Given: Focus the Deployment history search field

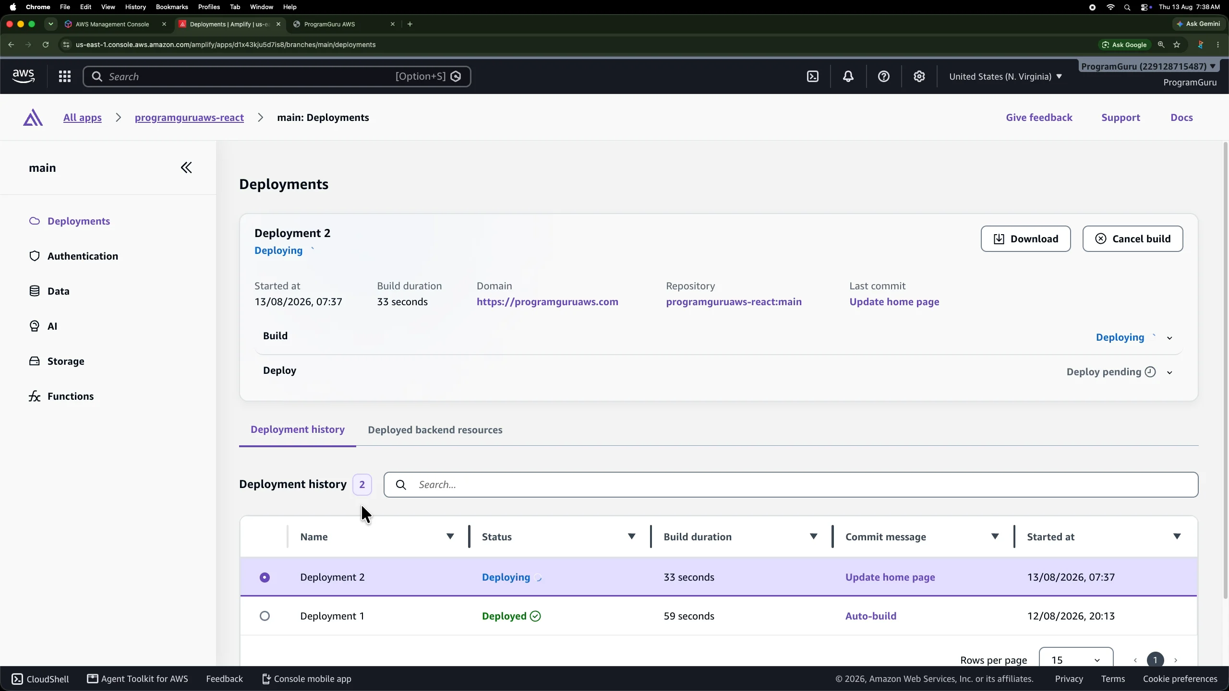Looking at the screenshot, I should tap(791, 485).
